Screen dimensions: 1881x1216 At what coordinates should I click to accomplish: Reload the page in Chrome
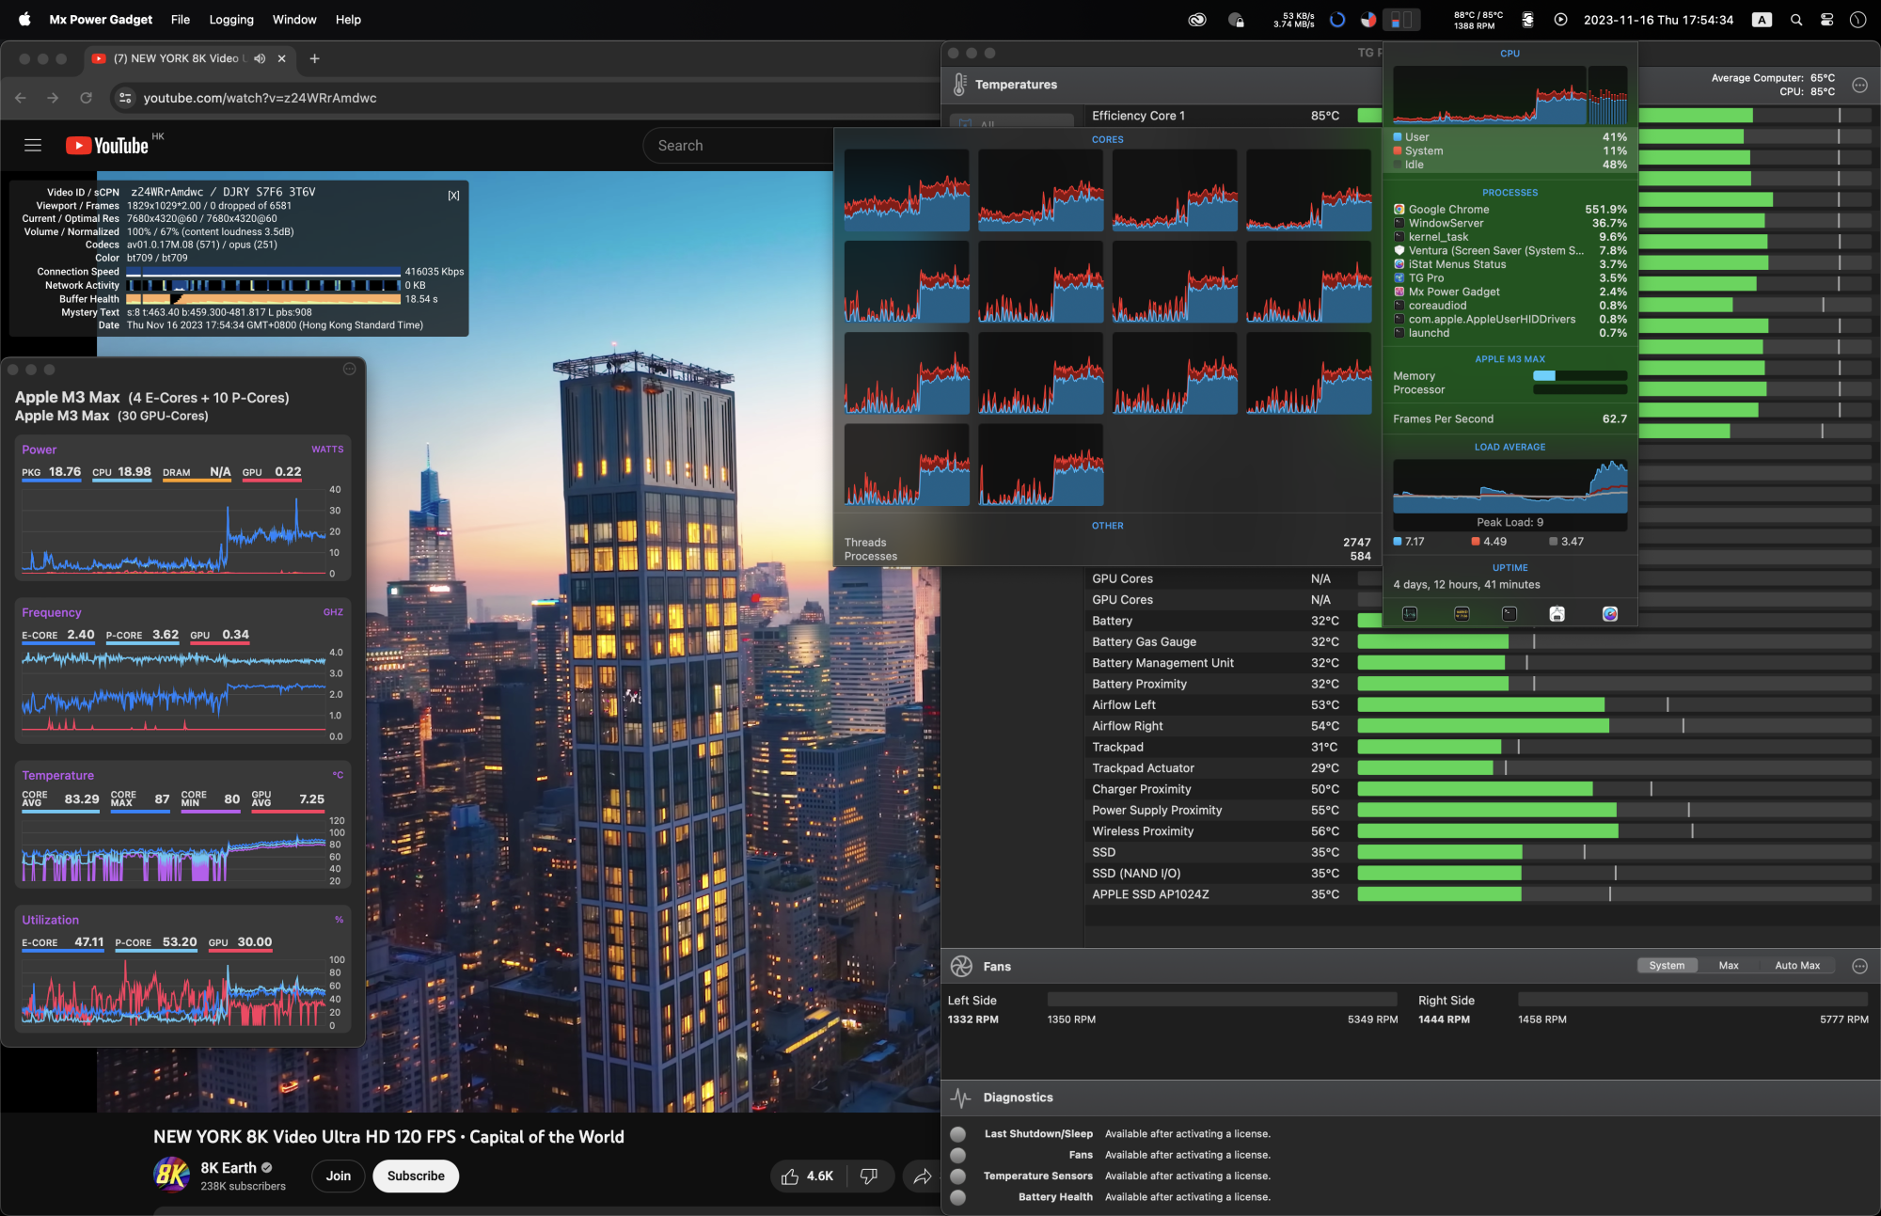(x=86, y=98)
